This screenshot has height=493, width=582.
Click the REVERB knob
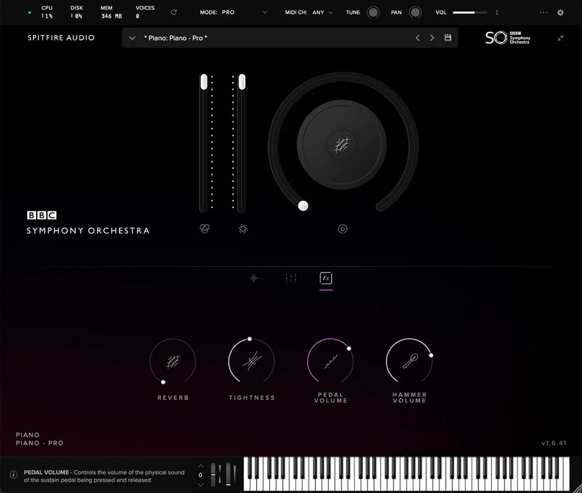(173, 361)
